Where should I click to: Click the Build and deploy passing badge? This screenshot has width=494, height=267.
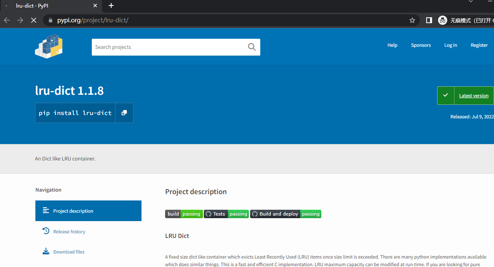click(x=286, y=214)
